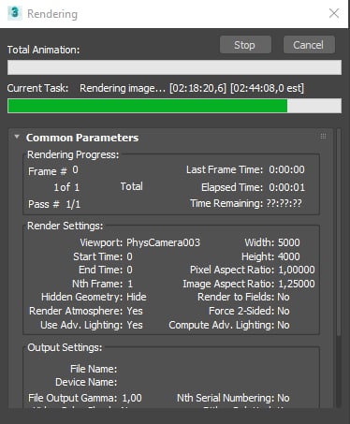This screenshot has height=424, width=350.
Task: Click the Total Animation progress bar
Action: click(x=174, y=67)
